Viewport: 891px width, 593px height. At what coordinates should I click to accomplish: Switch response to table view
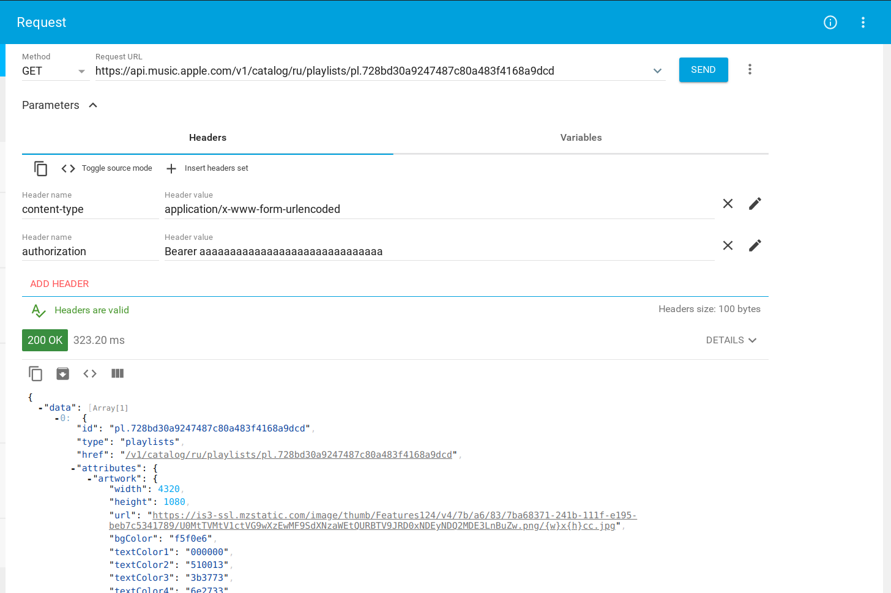click(x=117, y=374)
